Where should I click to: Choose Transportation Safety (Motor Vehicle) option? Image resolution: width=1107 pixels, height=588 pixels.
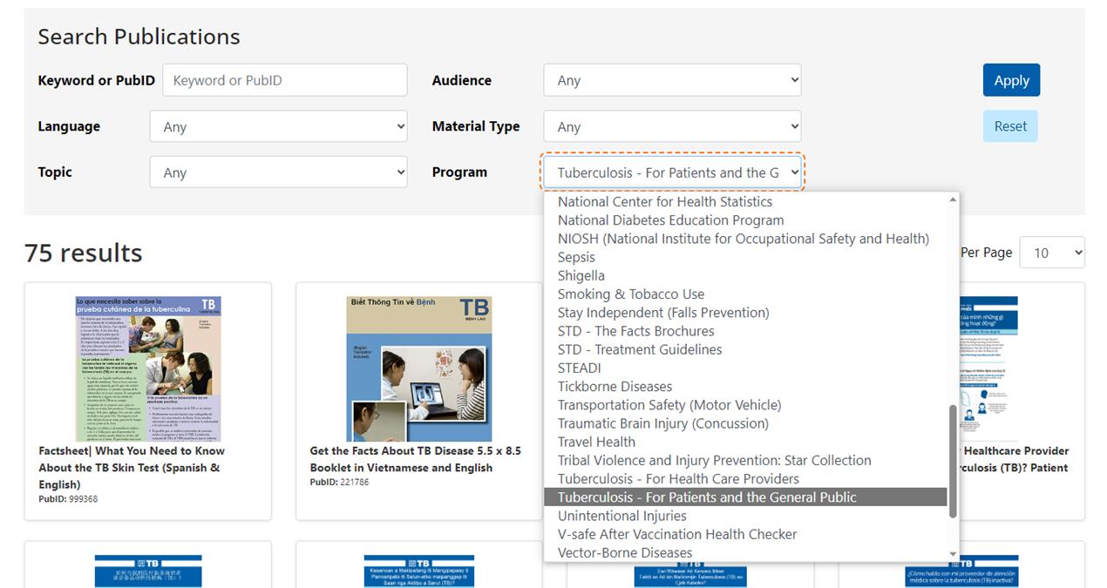pos(745,405)
